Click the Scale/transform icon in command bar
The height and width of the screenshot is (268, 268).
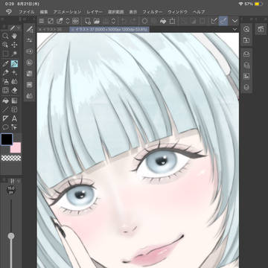173,21
